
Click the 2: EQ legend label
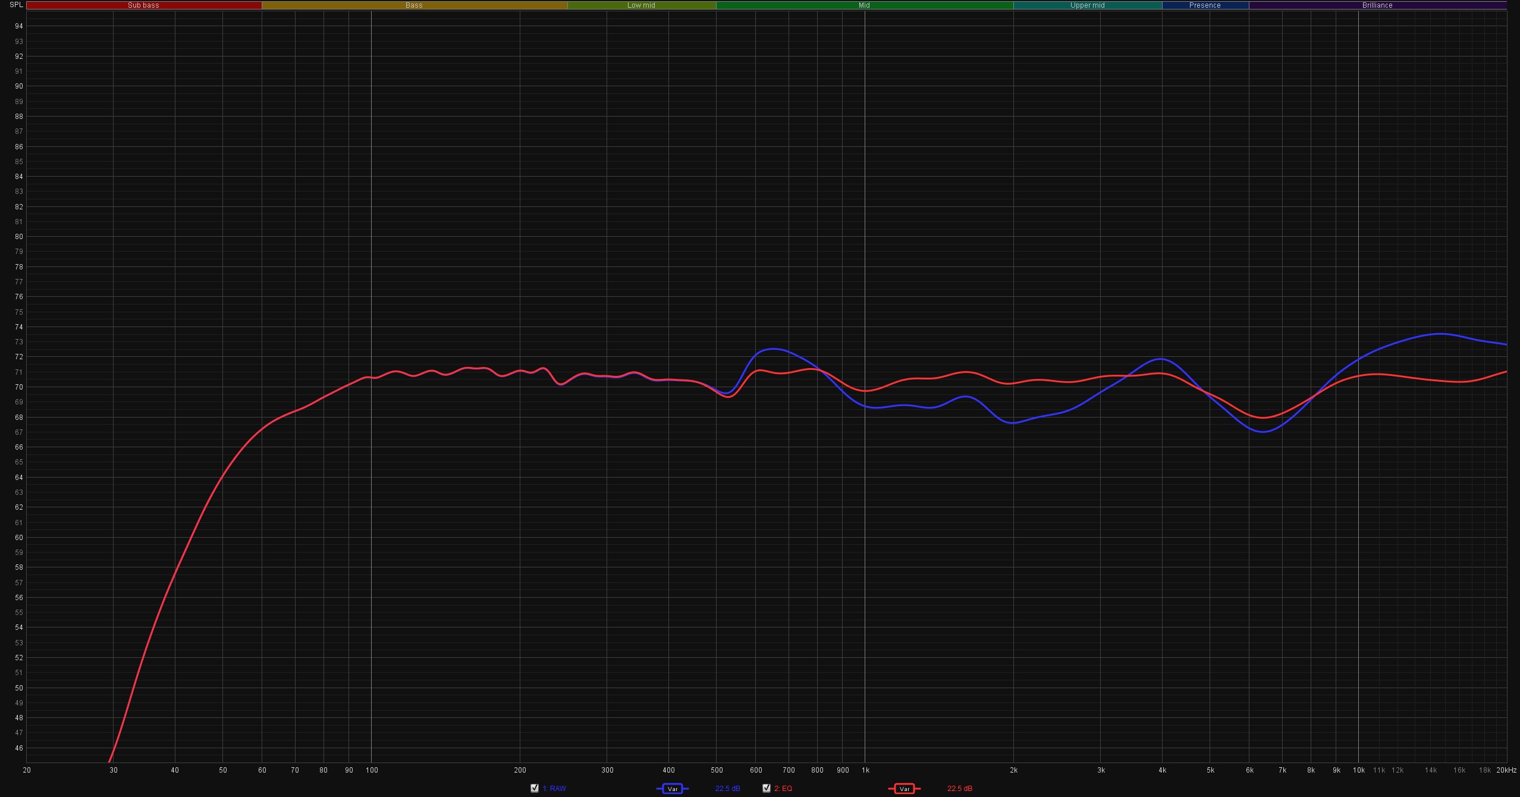tap(783, 789)
